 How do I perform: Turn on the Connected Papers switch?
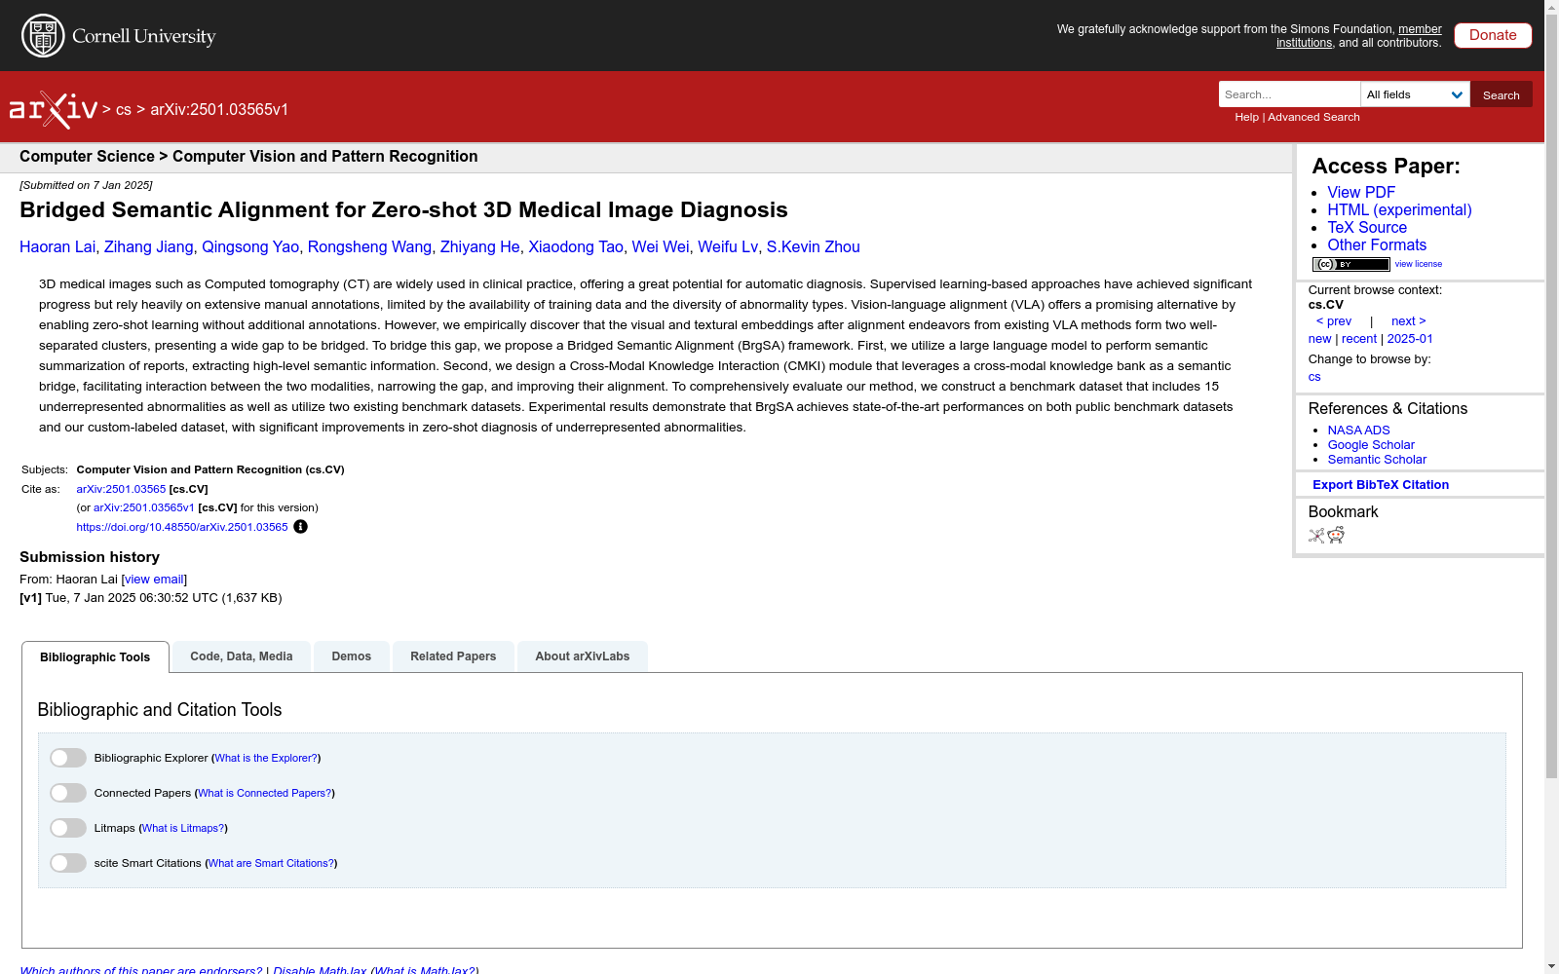67,792
